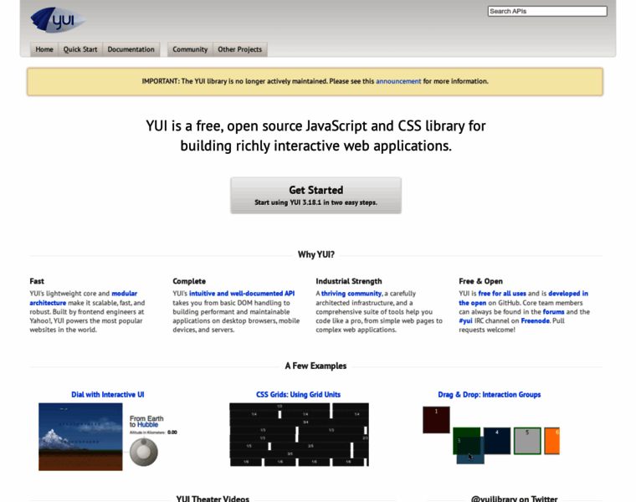636x502 pixels.
Task: Open the free for all uses link
Action: (502, 294)
